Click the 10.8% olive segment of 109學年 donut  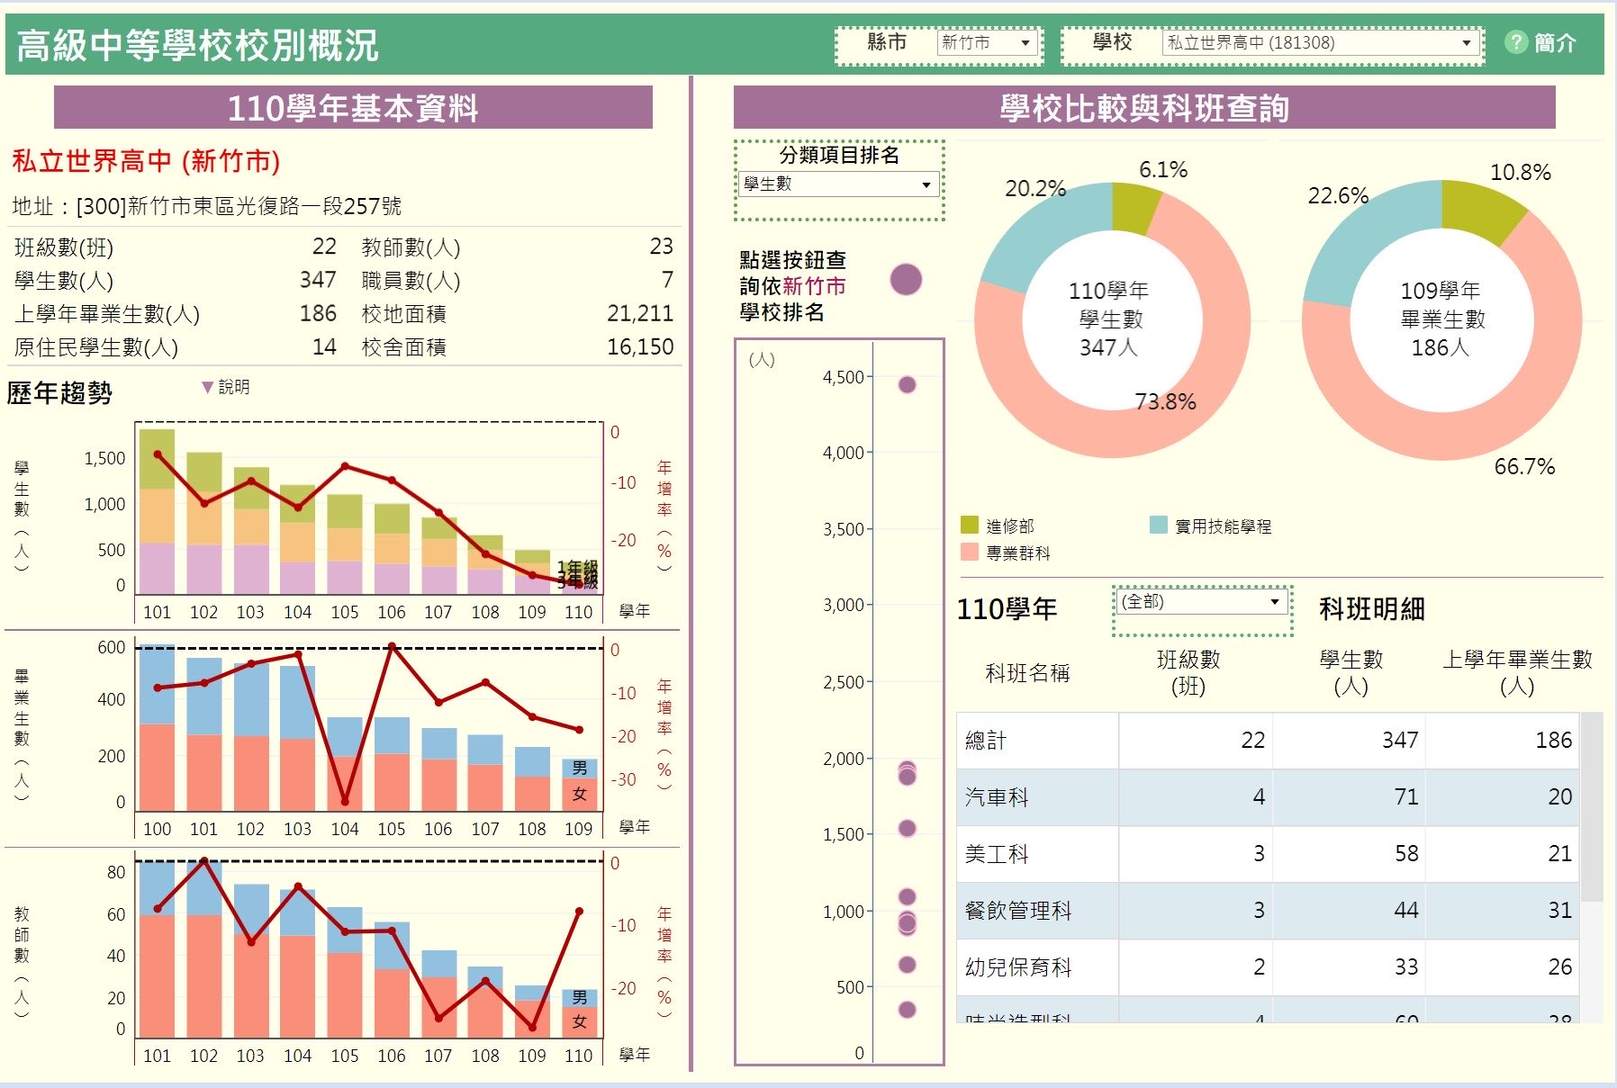(x=1481, y=210)
